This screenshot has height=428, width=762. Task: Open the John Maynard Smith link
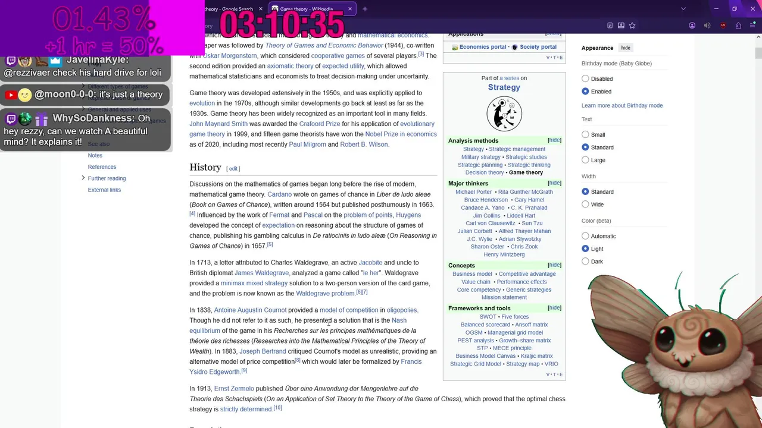point(218,124)
